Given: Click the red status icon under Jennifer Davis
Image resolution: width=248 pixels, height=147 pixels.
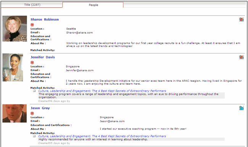Looking at the screenshot, I should click(x=32, y=62).
